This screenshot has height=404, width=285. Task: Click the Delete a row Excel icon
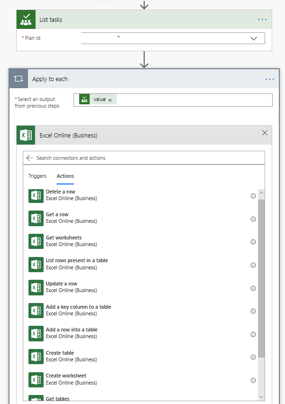[36, 195]
